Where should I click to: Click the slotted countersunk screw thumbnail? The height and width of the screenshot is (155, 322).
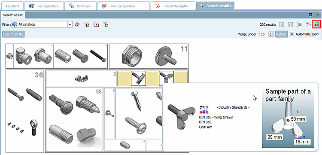click(x=81, y=55)
